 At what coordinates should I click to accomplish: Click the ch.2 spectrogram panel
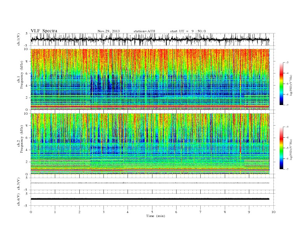(150, 143)
